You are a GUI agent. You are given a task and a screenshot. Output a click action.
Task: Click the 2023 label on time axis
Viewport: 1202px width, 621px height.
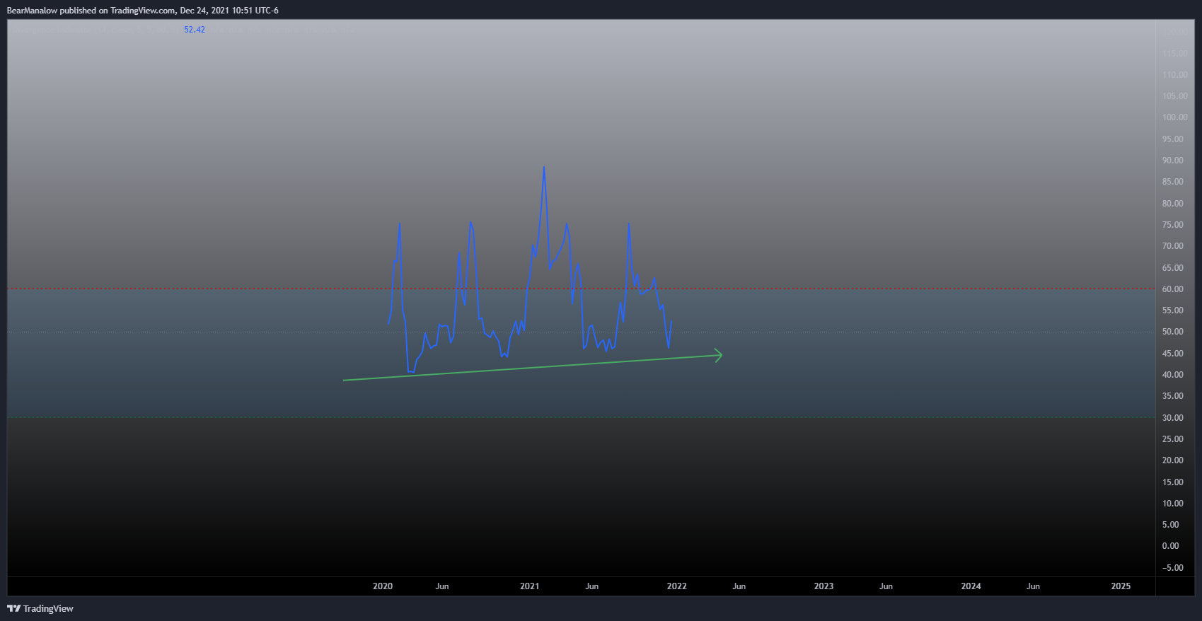[x=824, y=586]
